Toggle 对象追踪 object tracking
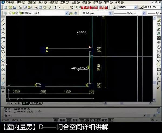Viewport: 162px width, 133px height. click(x=96, y=120)
